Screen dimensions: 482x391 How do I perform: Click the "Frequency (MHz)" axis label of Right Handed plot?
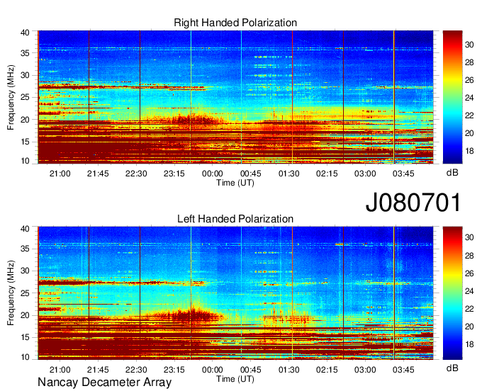point(11,97)
